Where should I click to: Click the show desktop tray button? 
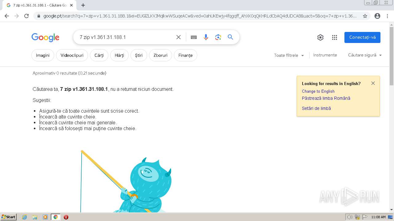pyautogui.click(x=390, y=217)
